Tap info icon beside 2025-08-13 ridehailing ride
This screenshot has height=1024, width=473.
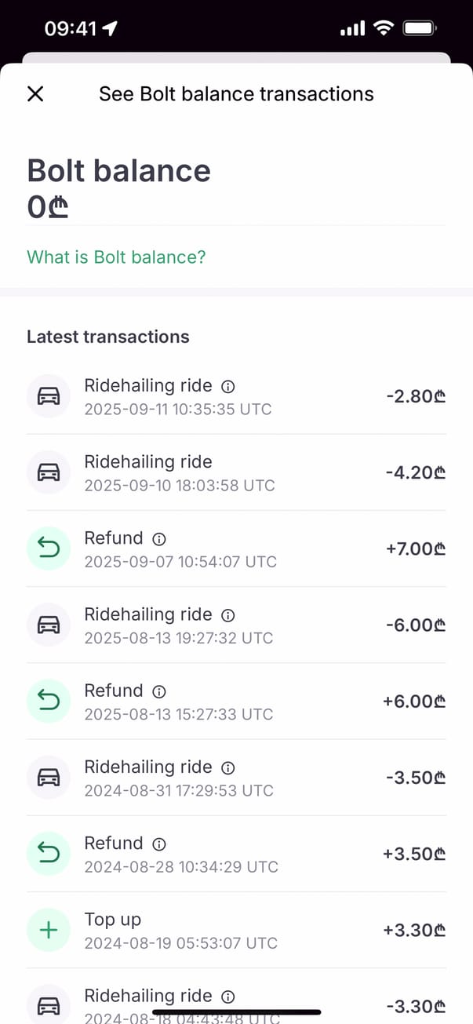pyautogui.click(x=228, y=615)
